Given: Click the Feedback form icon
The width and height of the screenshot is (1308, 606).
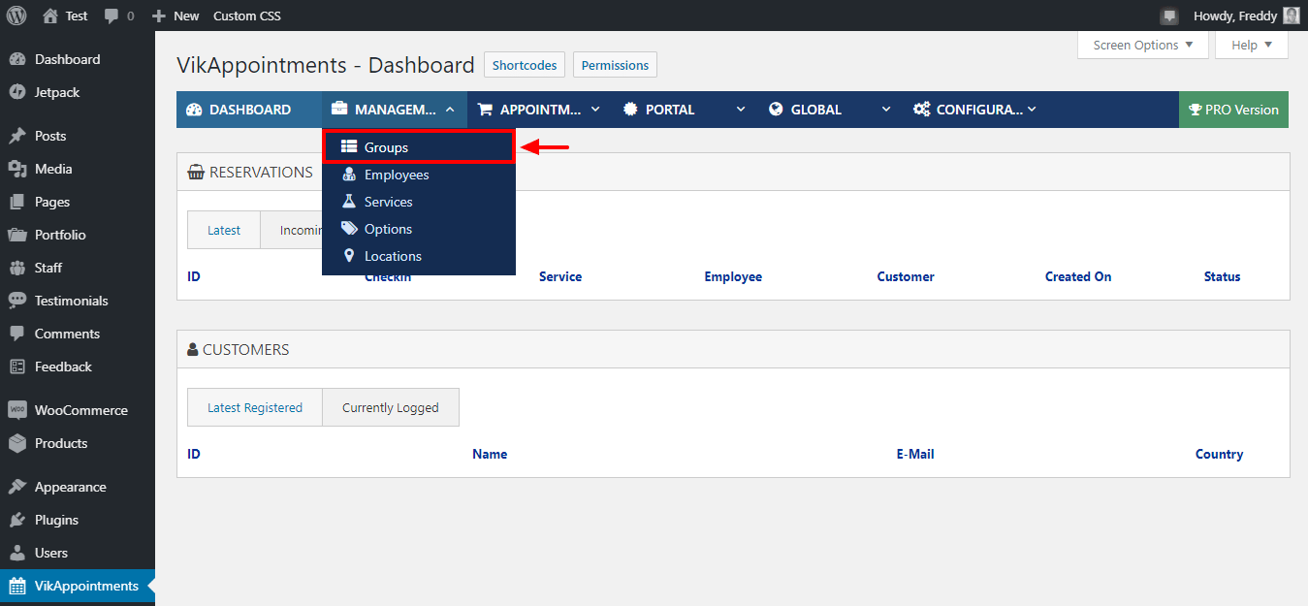Looking at the screenshot, I should (x=16, y=367).
